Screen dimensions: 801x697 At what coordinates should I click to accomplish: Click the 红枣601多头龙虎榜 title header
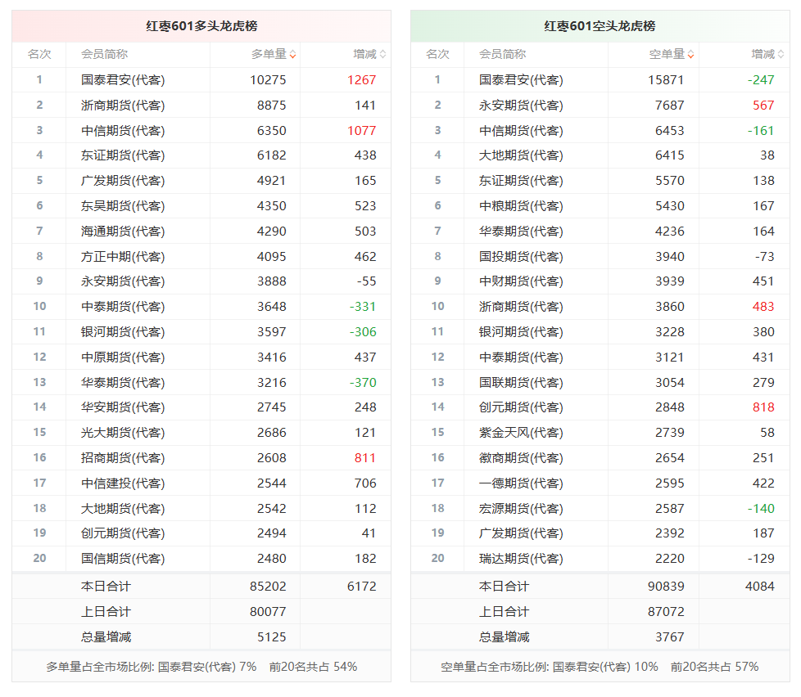click(201, 26)
